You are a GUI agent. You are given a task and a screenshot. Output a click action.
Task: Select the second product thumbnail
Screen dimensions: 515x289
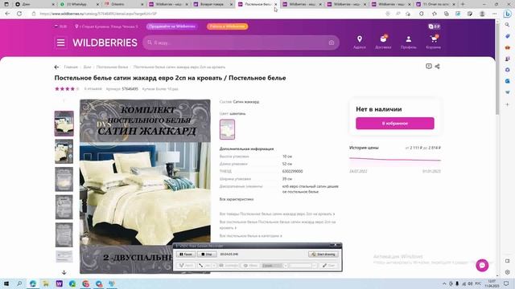(64, 152)
